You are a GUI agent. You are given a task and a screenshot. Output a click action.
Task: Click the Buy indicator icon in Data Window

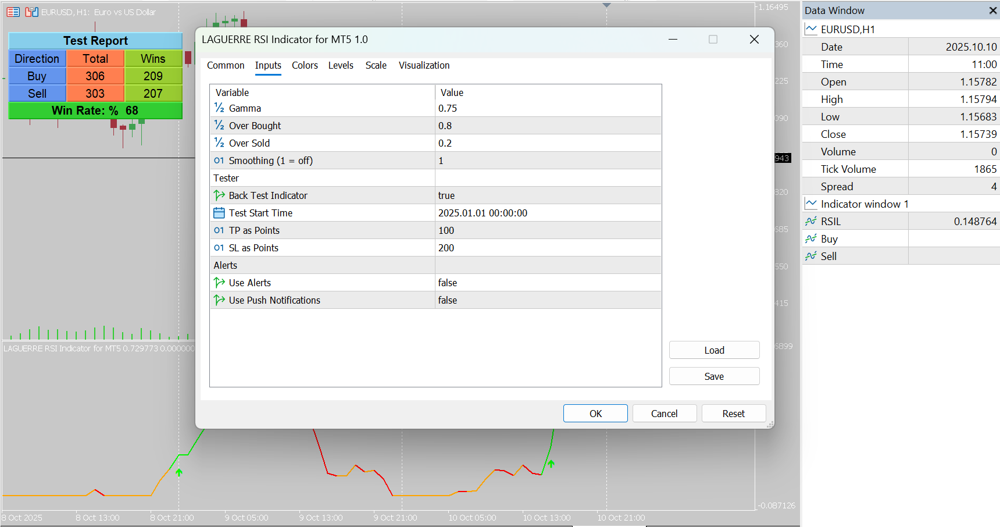pos(811,238)
